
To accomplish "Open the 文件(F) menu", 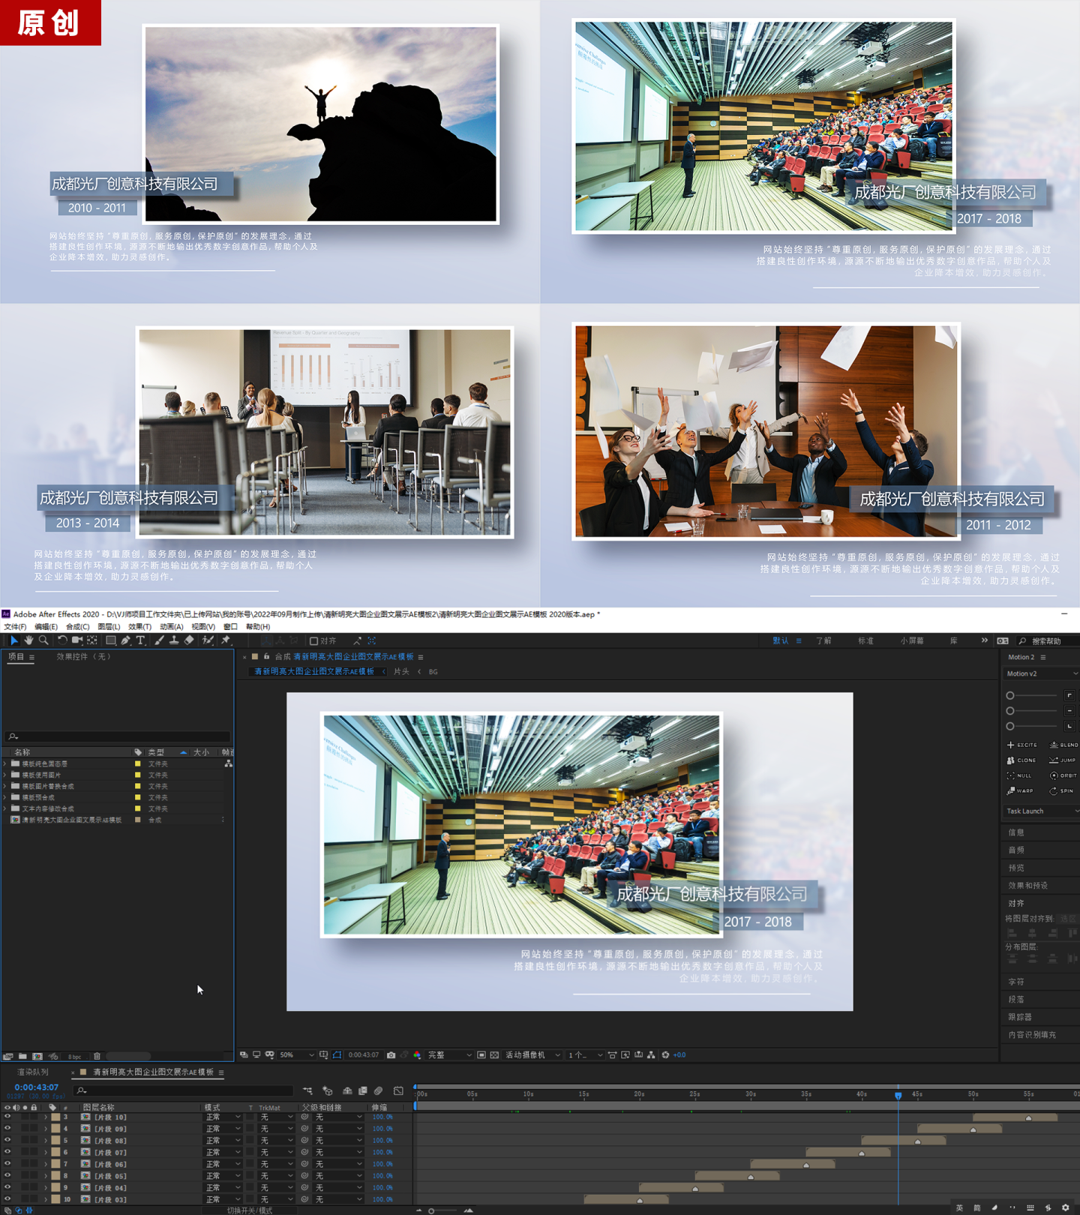I will tap(14, 627).
